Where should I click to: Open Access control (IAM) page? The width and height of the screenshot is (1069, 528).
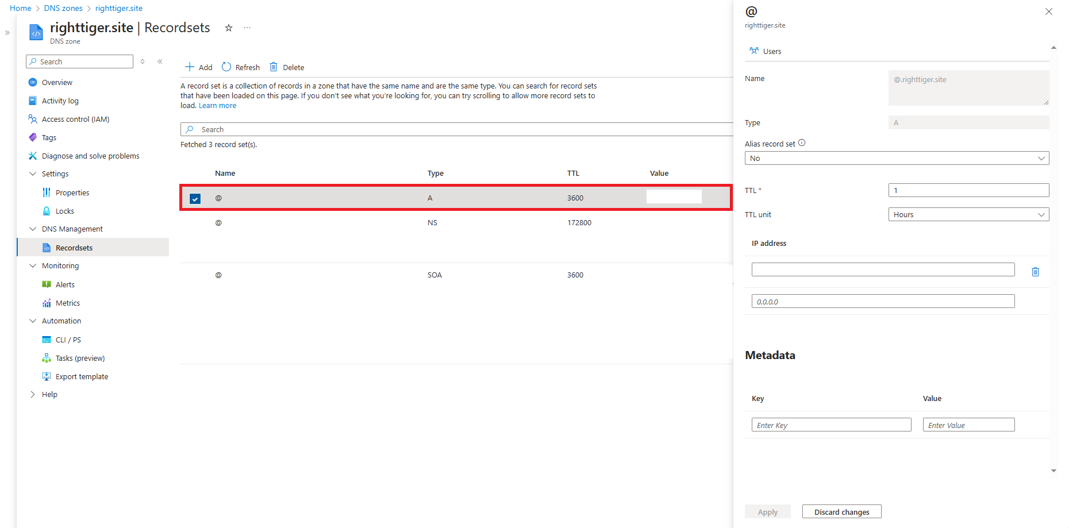point(75,119)
